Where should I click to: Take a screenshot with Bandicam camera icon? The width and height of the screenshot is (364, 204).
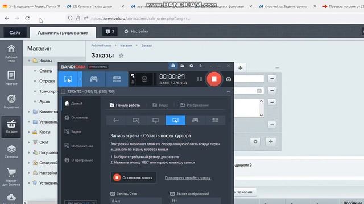click(229, 79)
